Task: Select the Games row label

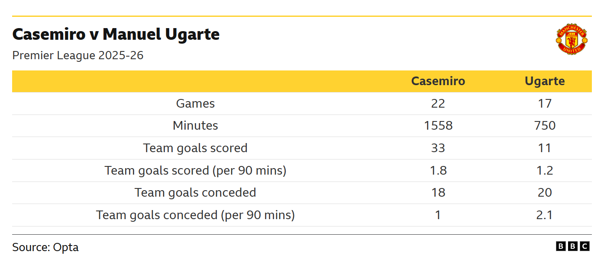Action: point(195,104)
